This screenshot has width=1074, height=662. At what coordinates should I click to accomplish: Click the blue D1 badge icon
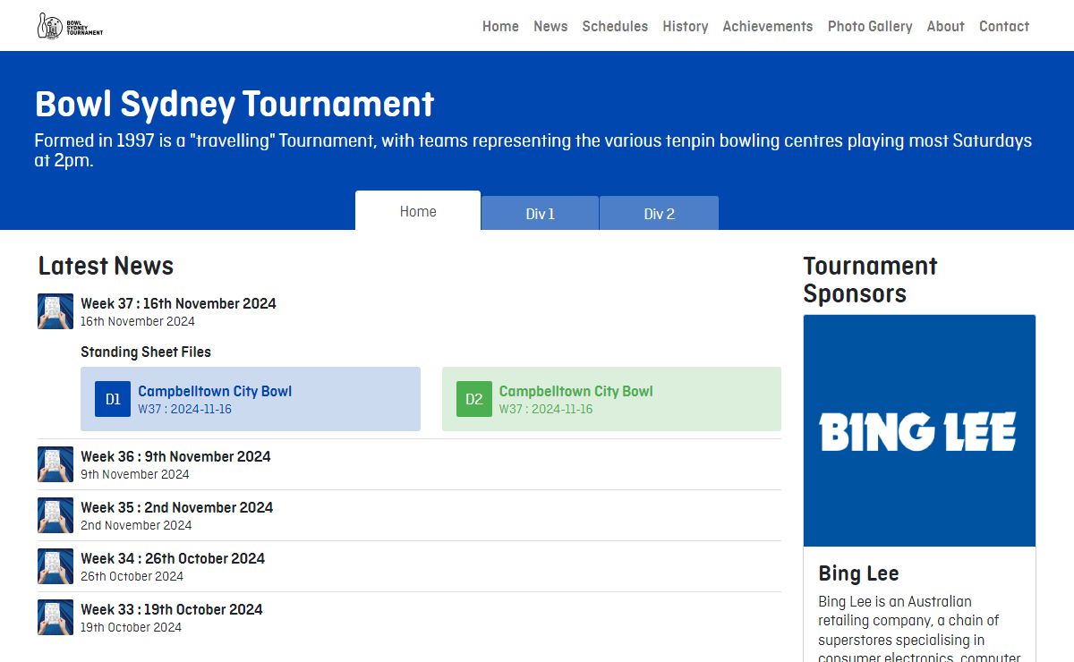point(113,399)
